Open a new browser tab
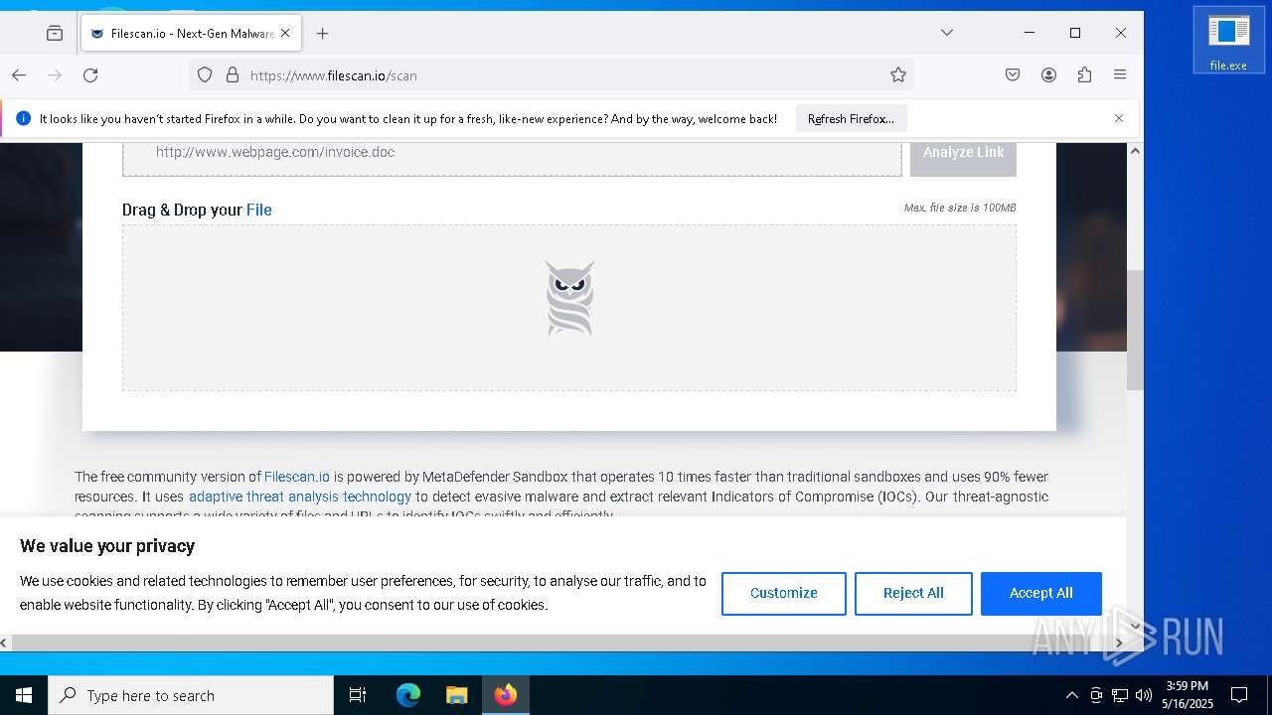The width and height of the screenshot is (1272, 715). [322, 33]
